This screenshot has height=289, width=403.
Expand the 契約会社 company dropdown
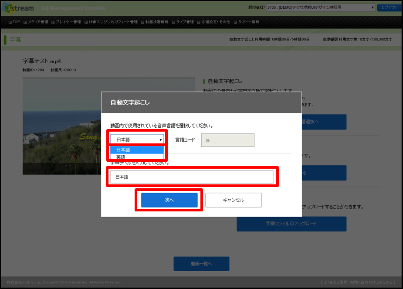coord(321,7)
